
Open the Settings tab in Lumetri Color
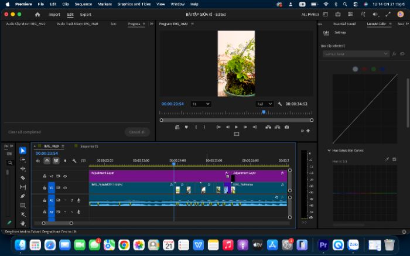[x=340, y=32]
